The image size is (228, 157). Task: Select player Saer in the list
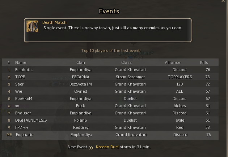pos(20,84)
